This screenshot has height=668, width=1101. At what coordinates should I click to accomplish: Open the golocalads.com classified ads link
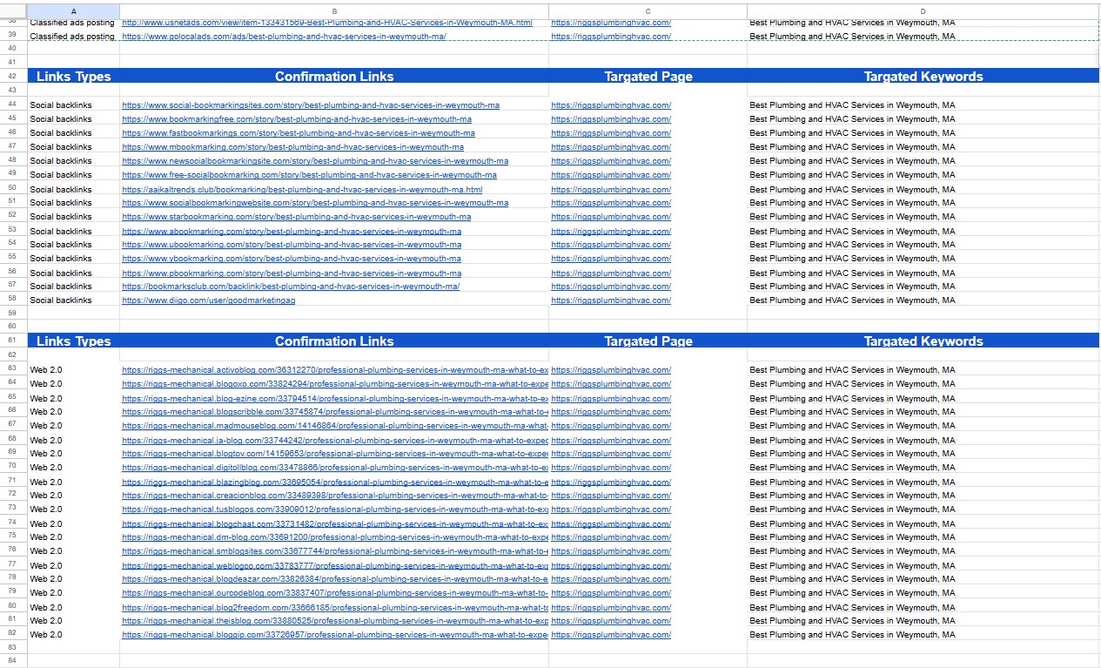click(284, 37)
